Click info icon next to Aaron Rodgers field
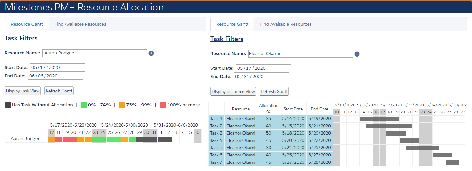The height and width of the screenshot is (171, 472). click(151, 53)
